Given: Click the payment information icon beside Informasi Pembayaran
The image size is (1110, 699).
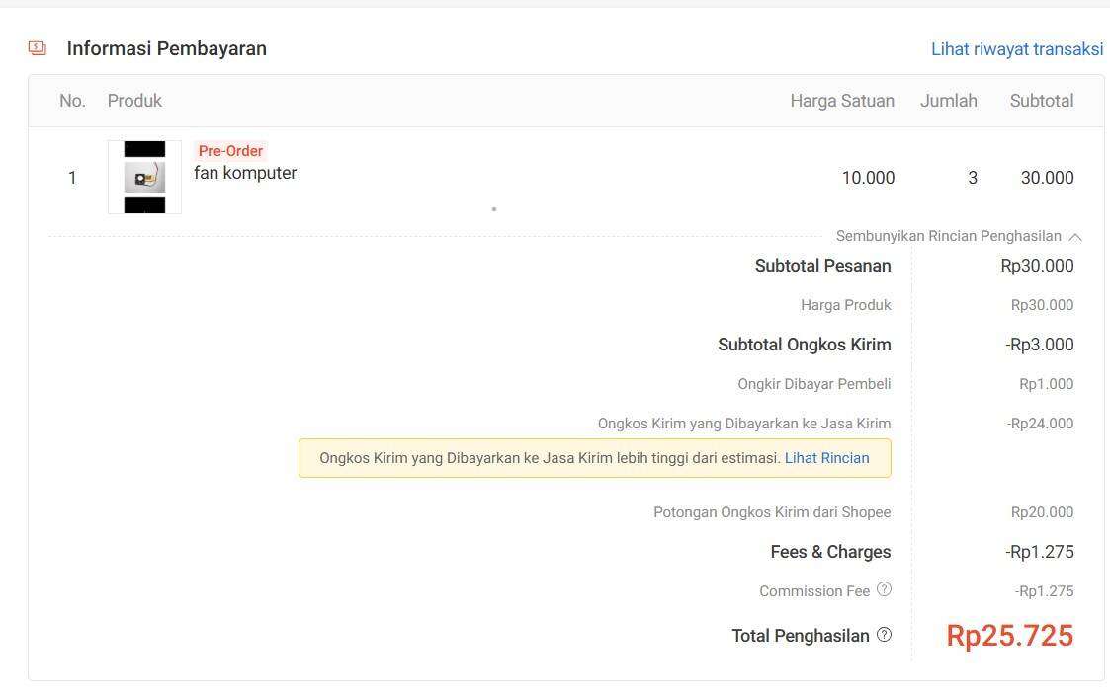Looking at the screenshot, I should click(37, 48).
